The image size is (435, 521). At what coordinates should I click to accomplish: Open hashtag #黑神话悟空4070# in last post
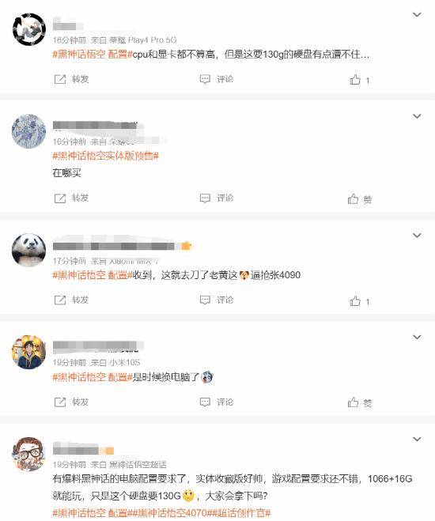(172, 512)
